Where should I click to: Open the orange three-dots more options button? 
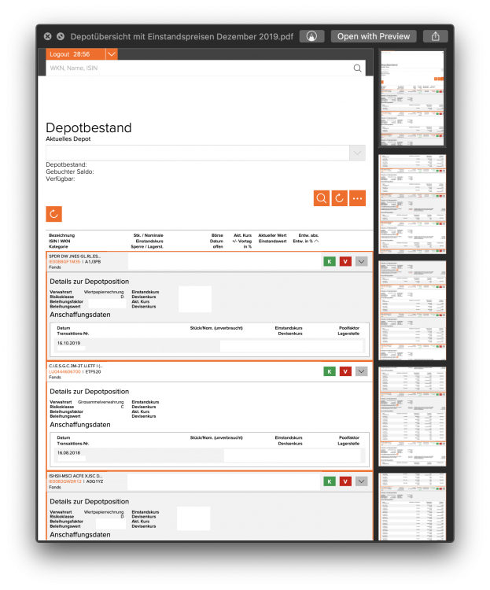point(357,198)
